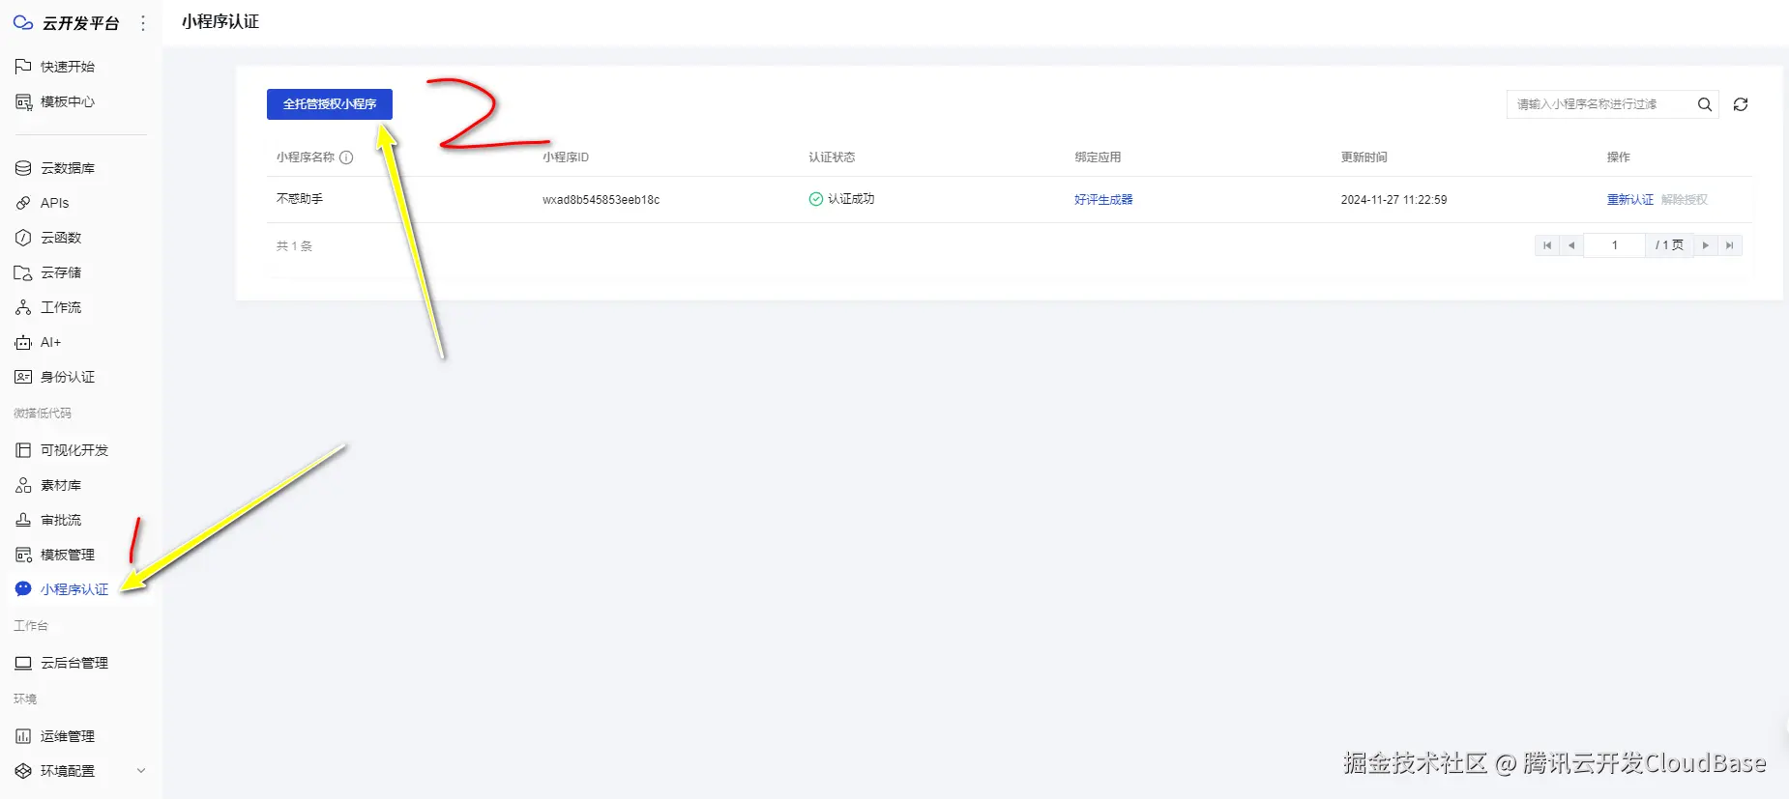Click the green 认证成功 check icon
Screen dimensions: 1789x799
816,199
